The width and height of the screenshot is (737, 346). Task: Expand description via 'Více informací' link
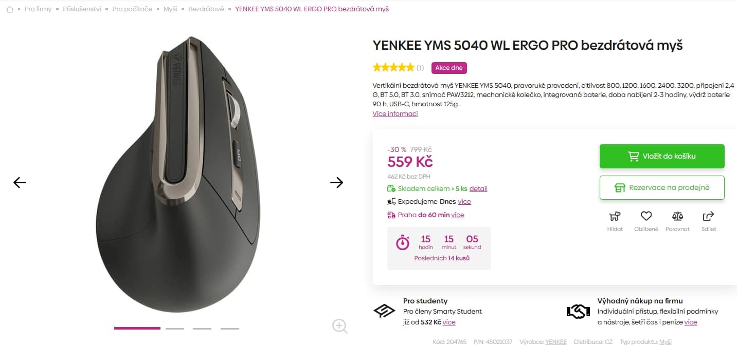pyautogui.click(x=395, y=113)
